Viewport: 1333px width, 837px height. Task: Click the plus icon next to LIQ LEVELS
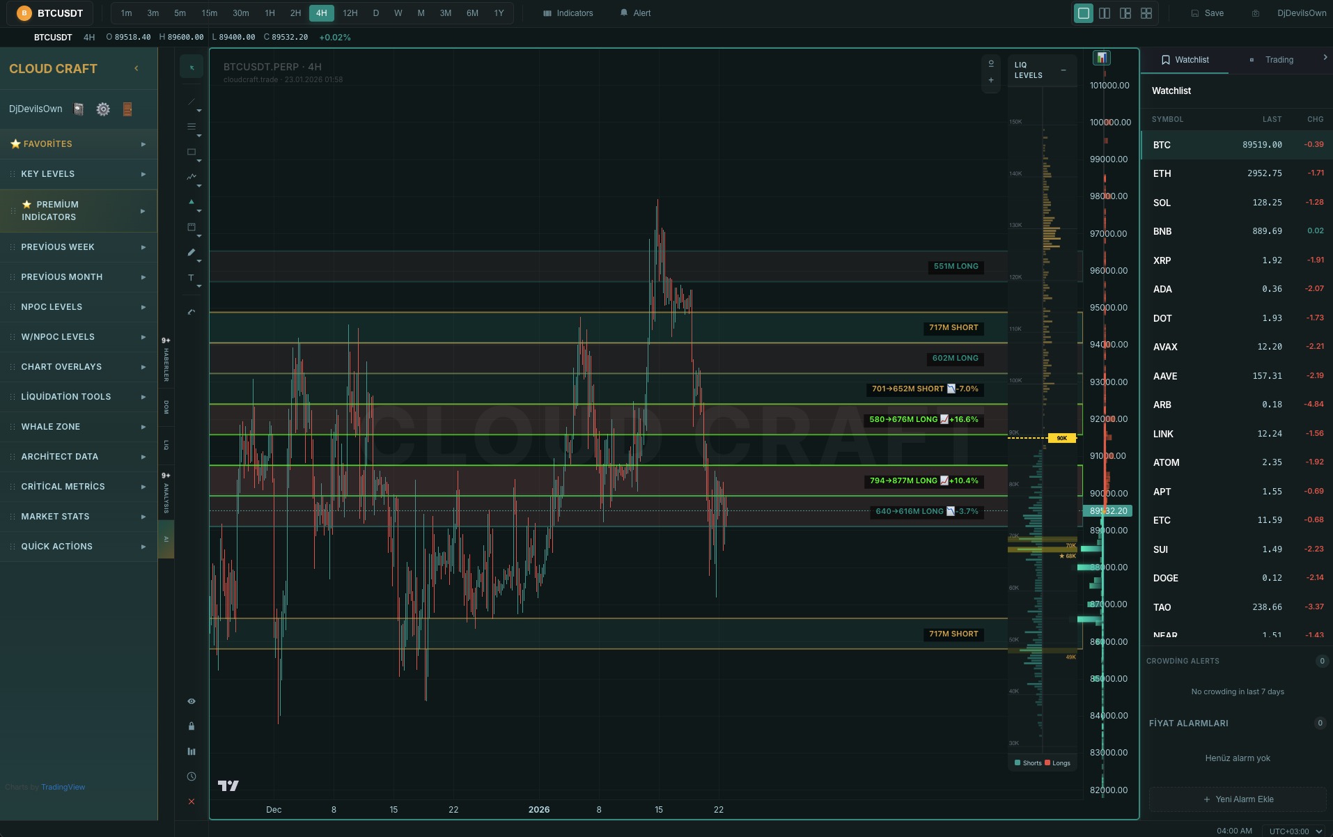tap(991, 80)
